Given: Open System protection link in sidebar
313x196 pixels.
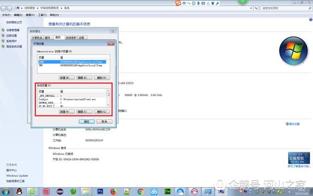Looking at the screenshot, I should (11, 41).
